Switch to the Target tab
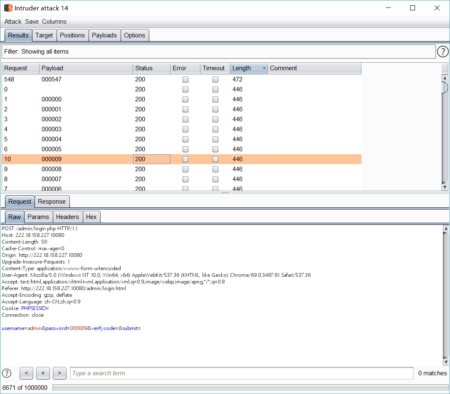 click(44, 35)
